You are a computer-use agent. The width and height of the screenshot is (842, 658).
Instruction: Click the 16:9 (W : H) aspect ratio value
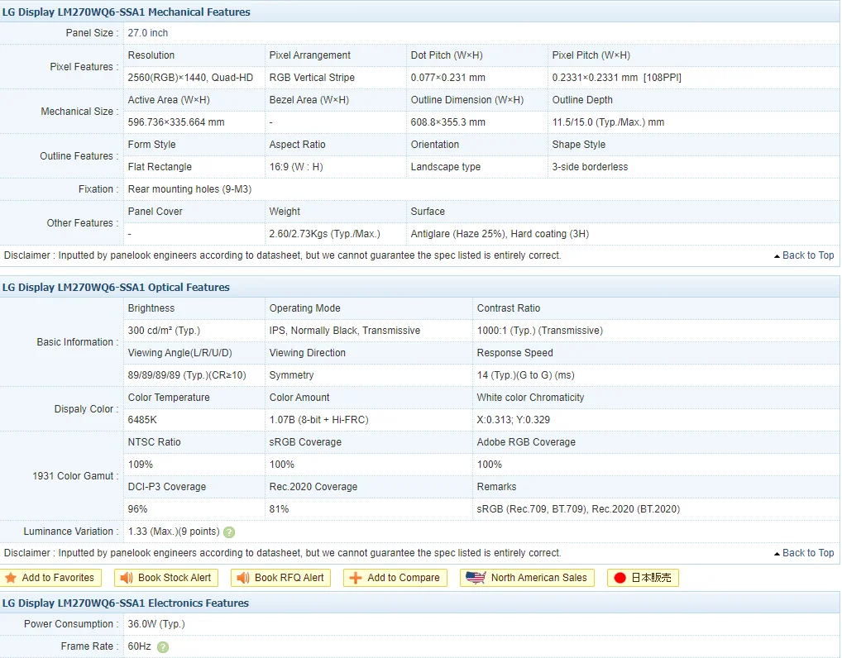pyautogui.click(x=296, y=166)
